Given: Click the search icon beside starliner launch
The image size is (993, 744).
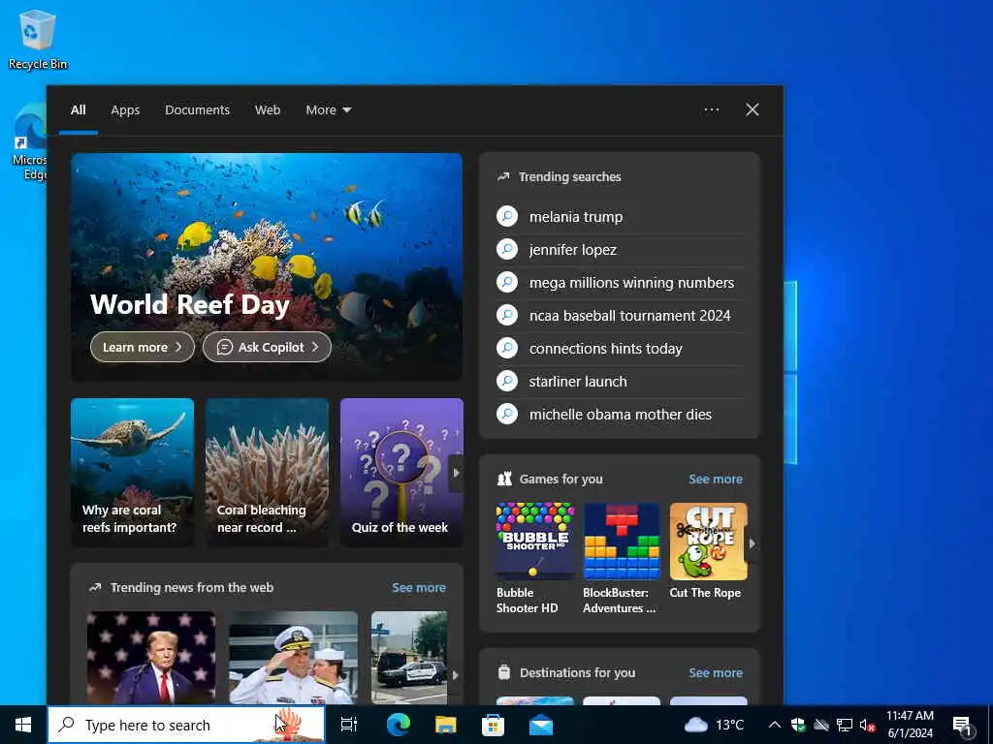Looking at the screenshot, I should [506, 381].
